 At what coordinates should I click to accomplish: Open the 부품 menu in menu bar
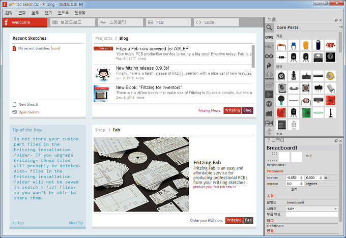coord(35,13)
